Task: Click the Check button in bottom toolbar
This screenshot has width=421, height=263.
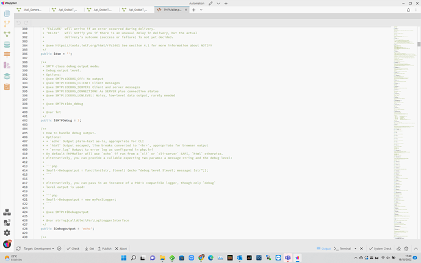Action: (x=73, y=248)
